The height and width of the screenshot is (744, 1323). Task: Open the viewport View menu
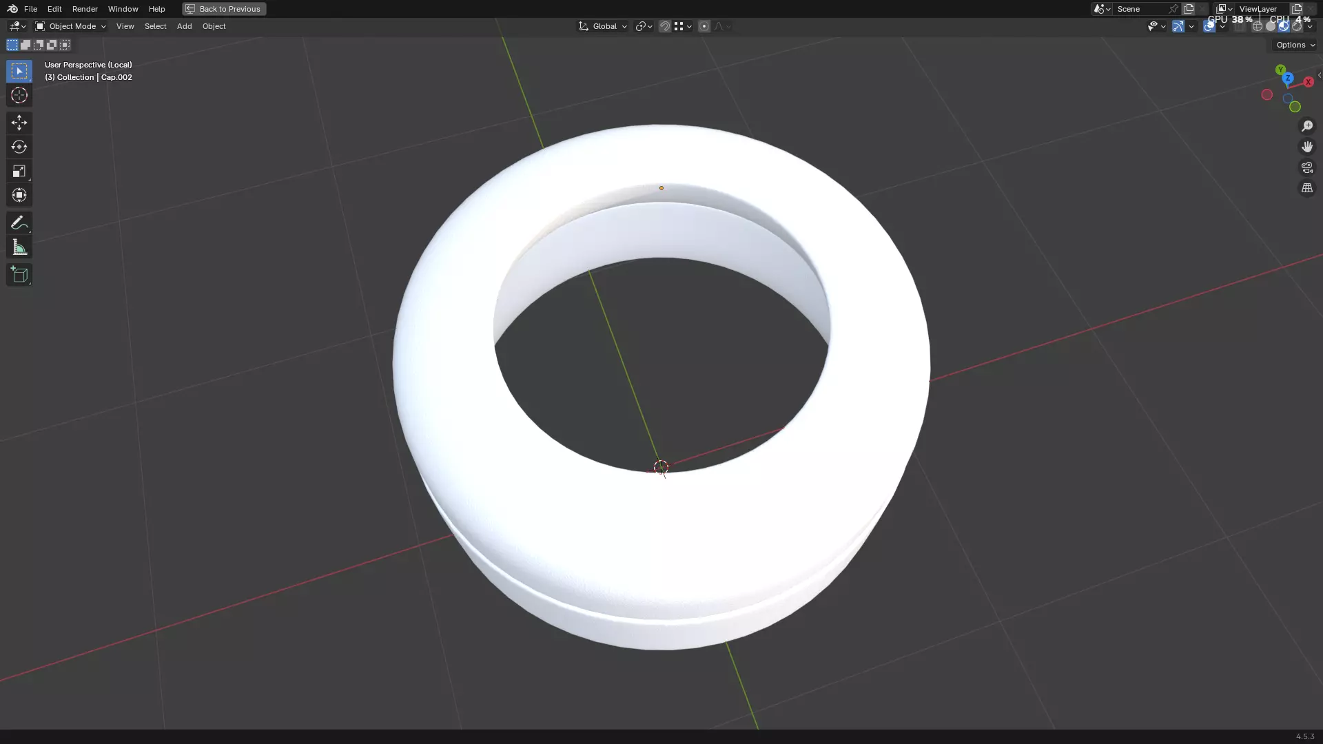click(125, 26)
